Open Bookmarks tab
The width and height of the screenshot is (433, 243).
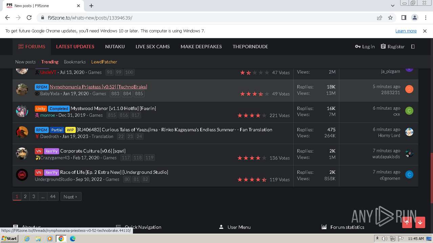click(75, 62)
